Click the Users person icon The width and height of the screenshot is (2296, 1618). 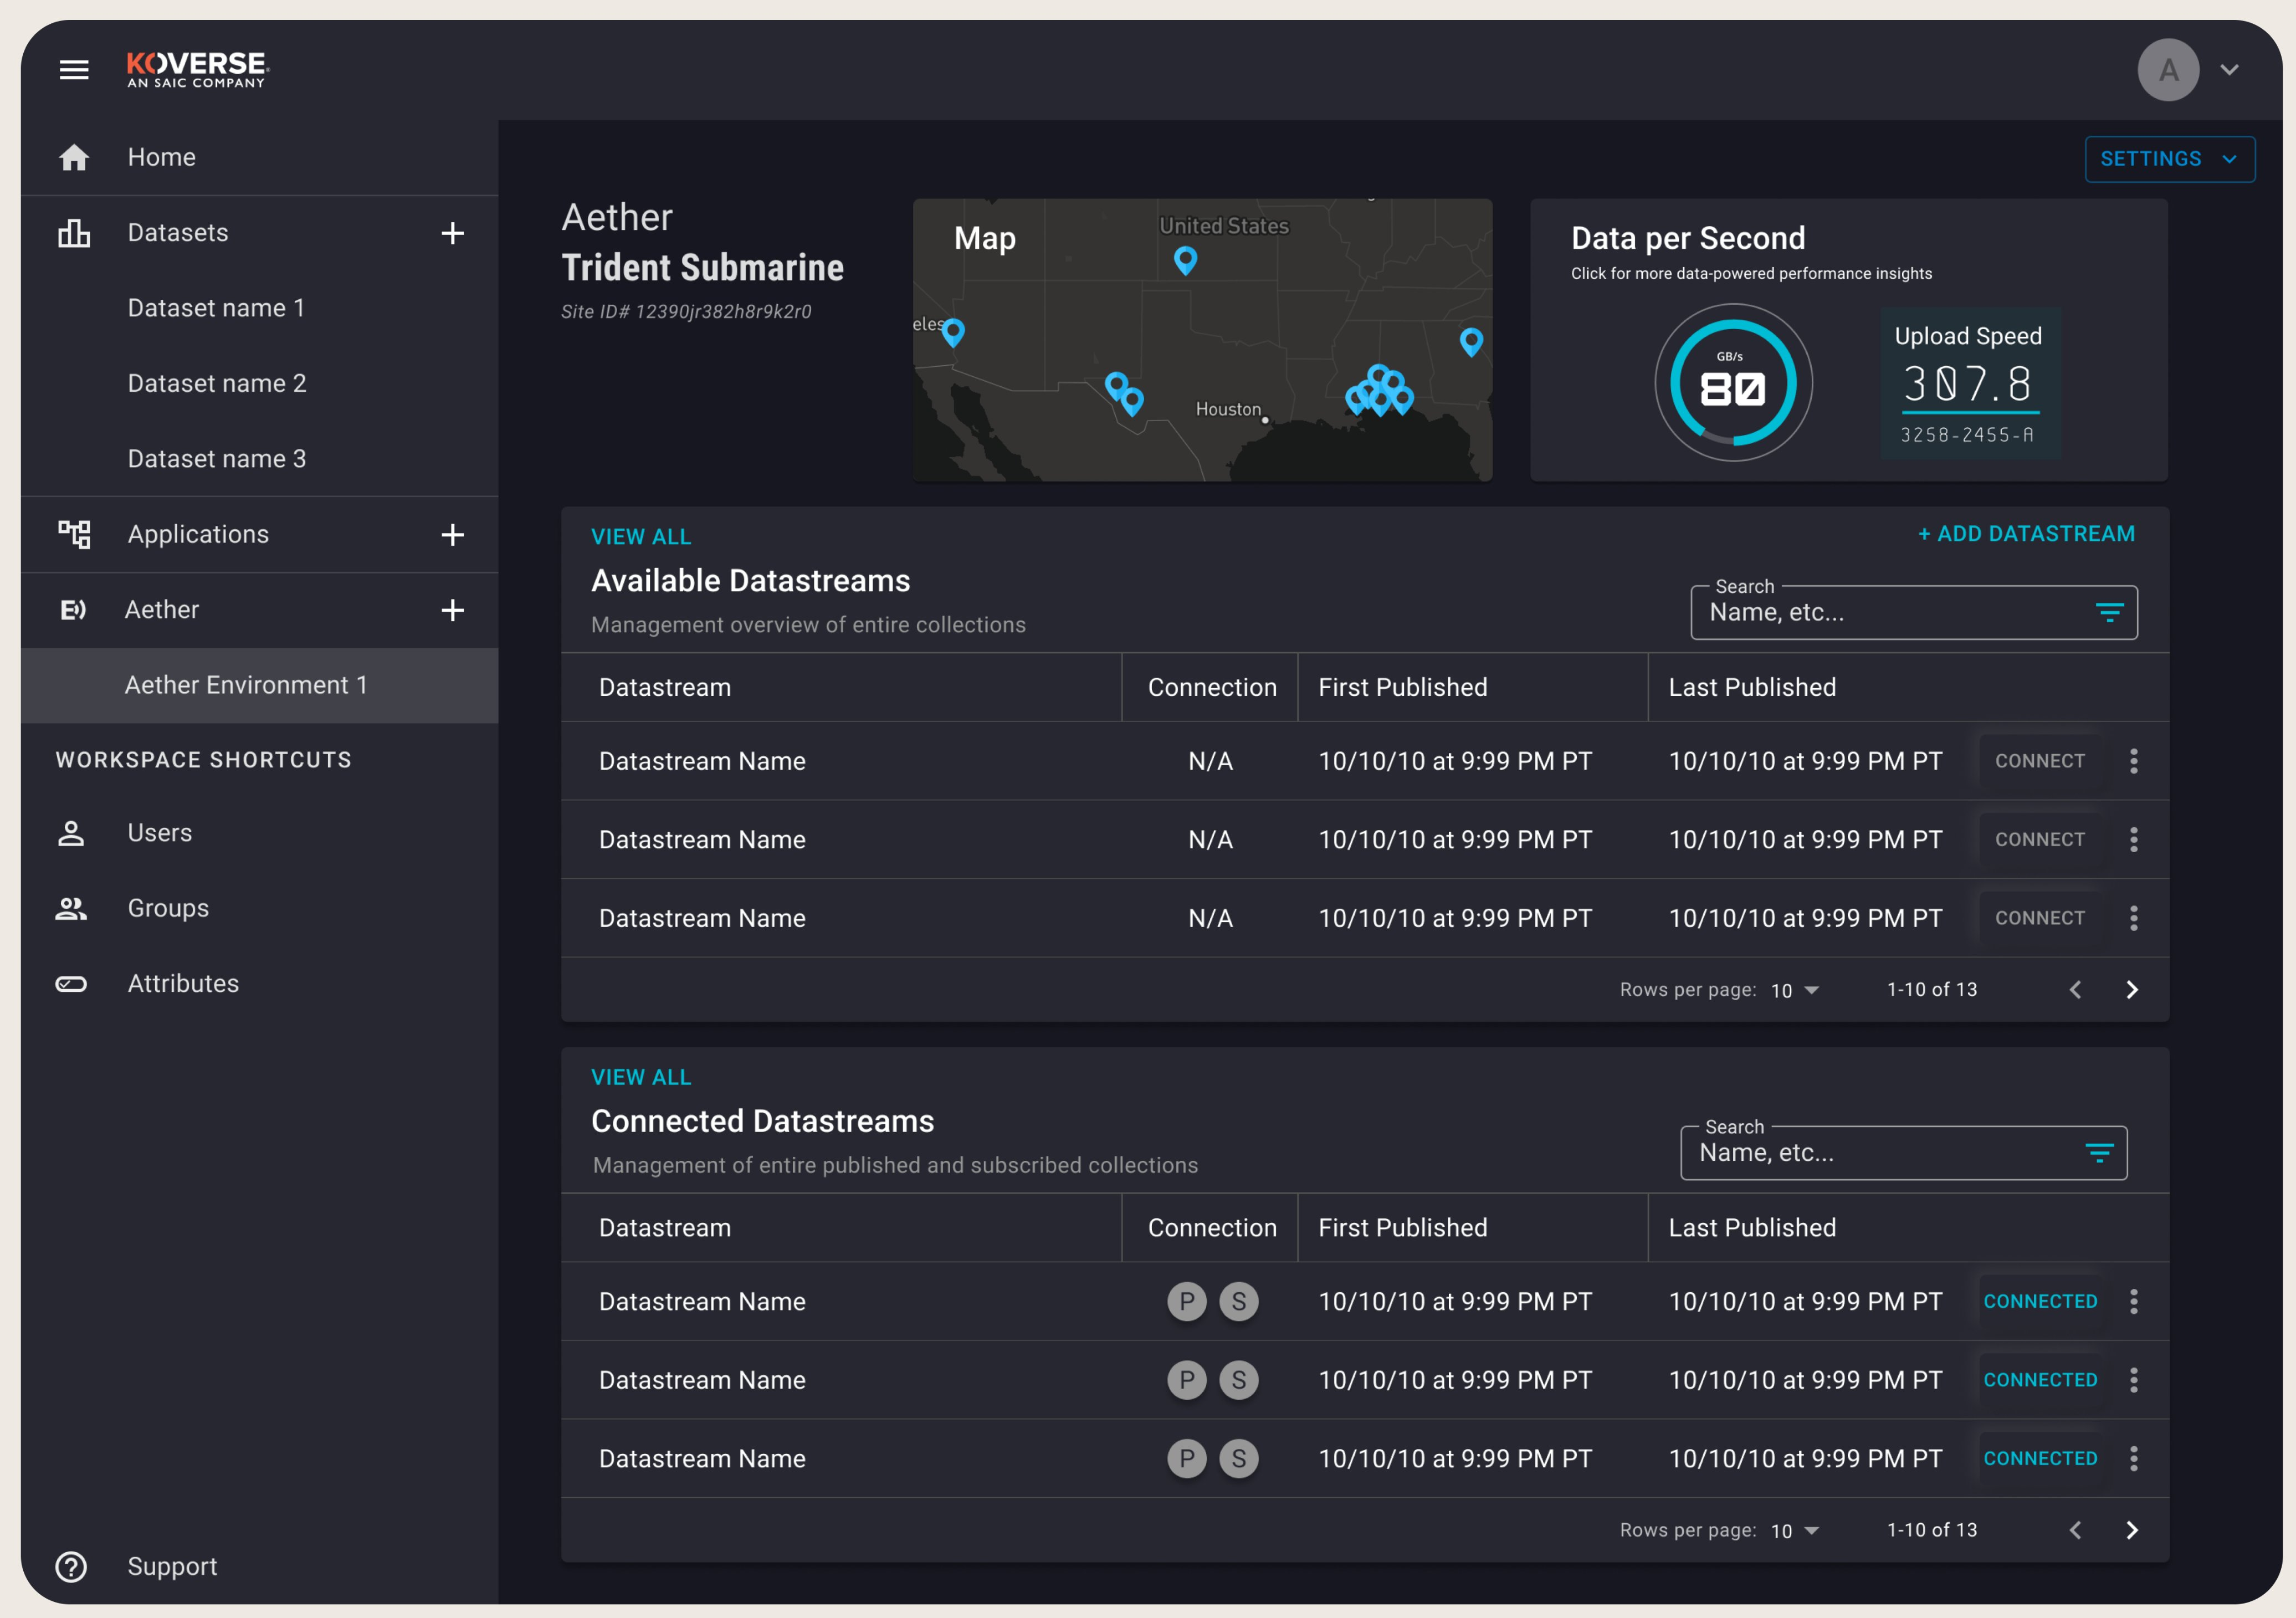(71, 833)
